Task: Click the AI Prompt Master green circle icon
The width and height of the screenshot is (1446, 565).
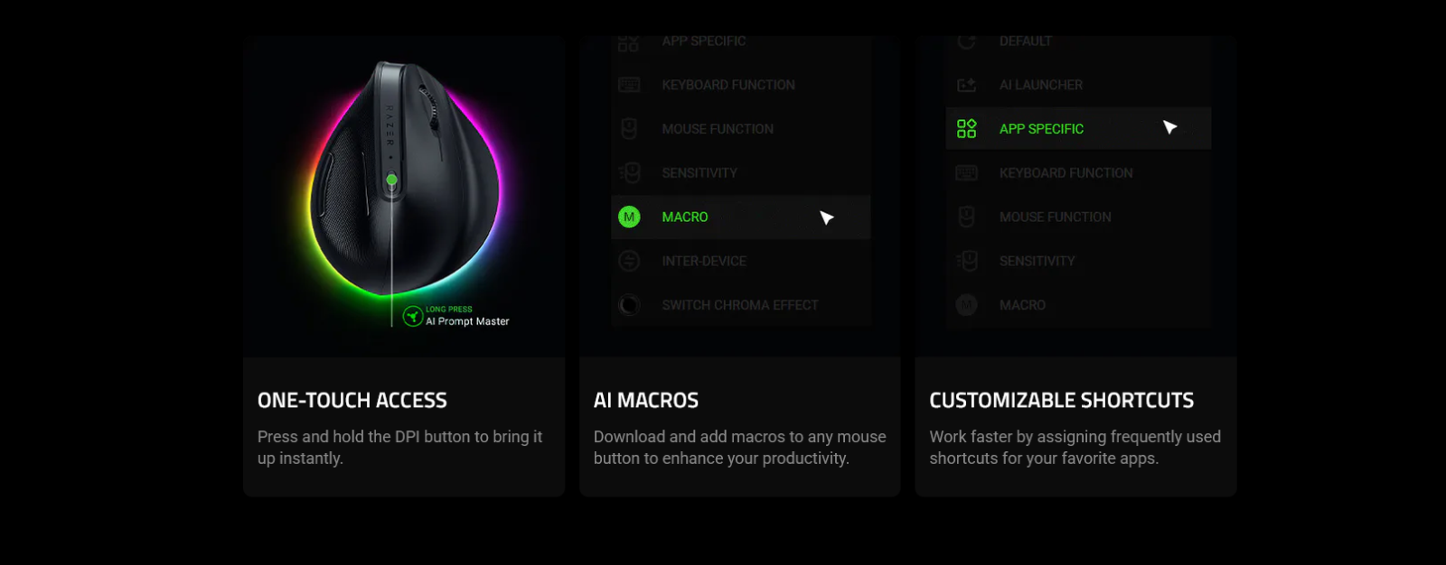Action: pos(413,316)
